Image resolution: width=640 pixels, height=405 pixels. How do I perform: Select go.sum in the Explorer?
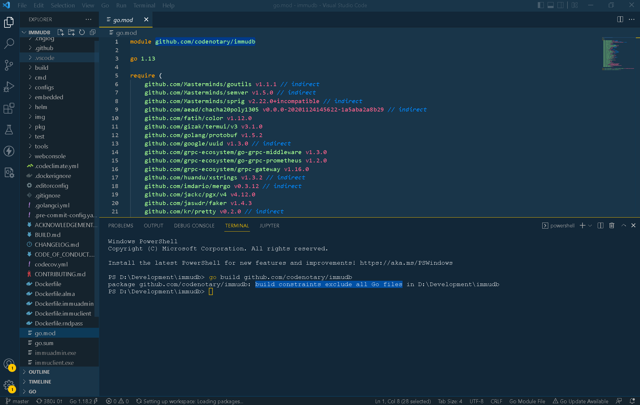[44, 343]
